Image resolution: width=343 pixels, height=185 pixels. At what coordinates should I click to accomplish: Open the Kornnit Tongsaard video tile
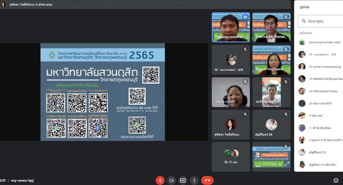point(271,60)
